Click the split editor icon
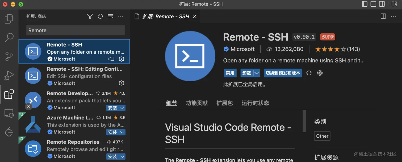Screen dimensions: 402x162 (383, 16)
